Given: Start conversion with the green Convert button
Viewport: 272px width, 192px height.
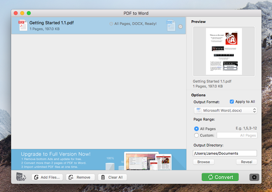Looking at the screenshot, I should pos(220,177).
